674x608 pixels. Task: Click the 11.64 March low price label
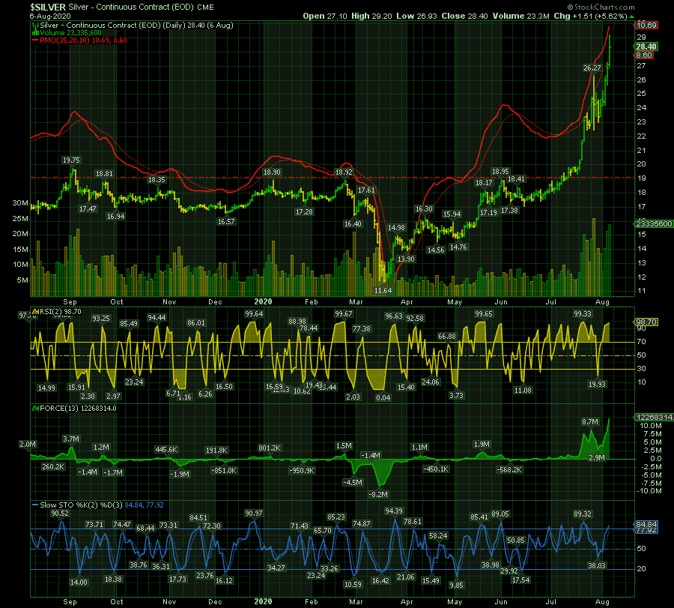(383, 290)
